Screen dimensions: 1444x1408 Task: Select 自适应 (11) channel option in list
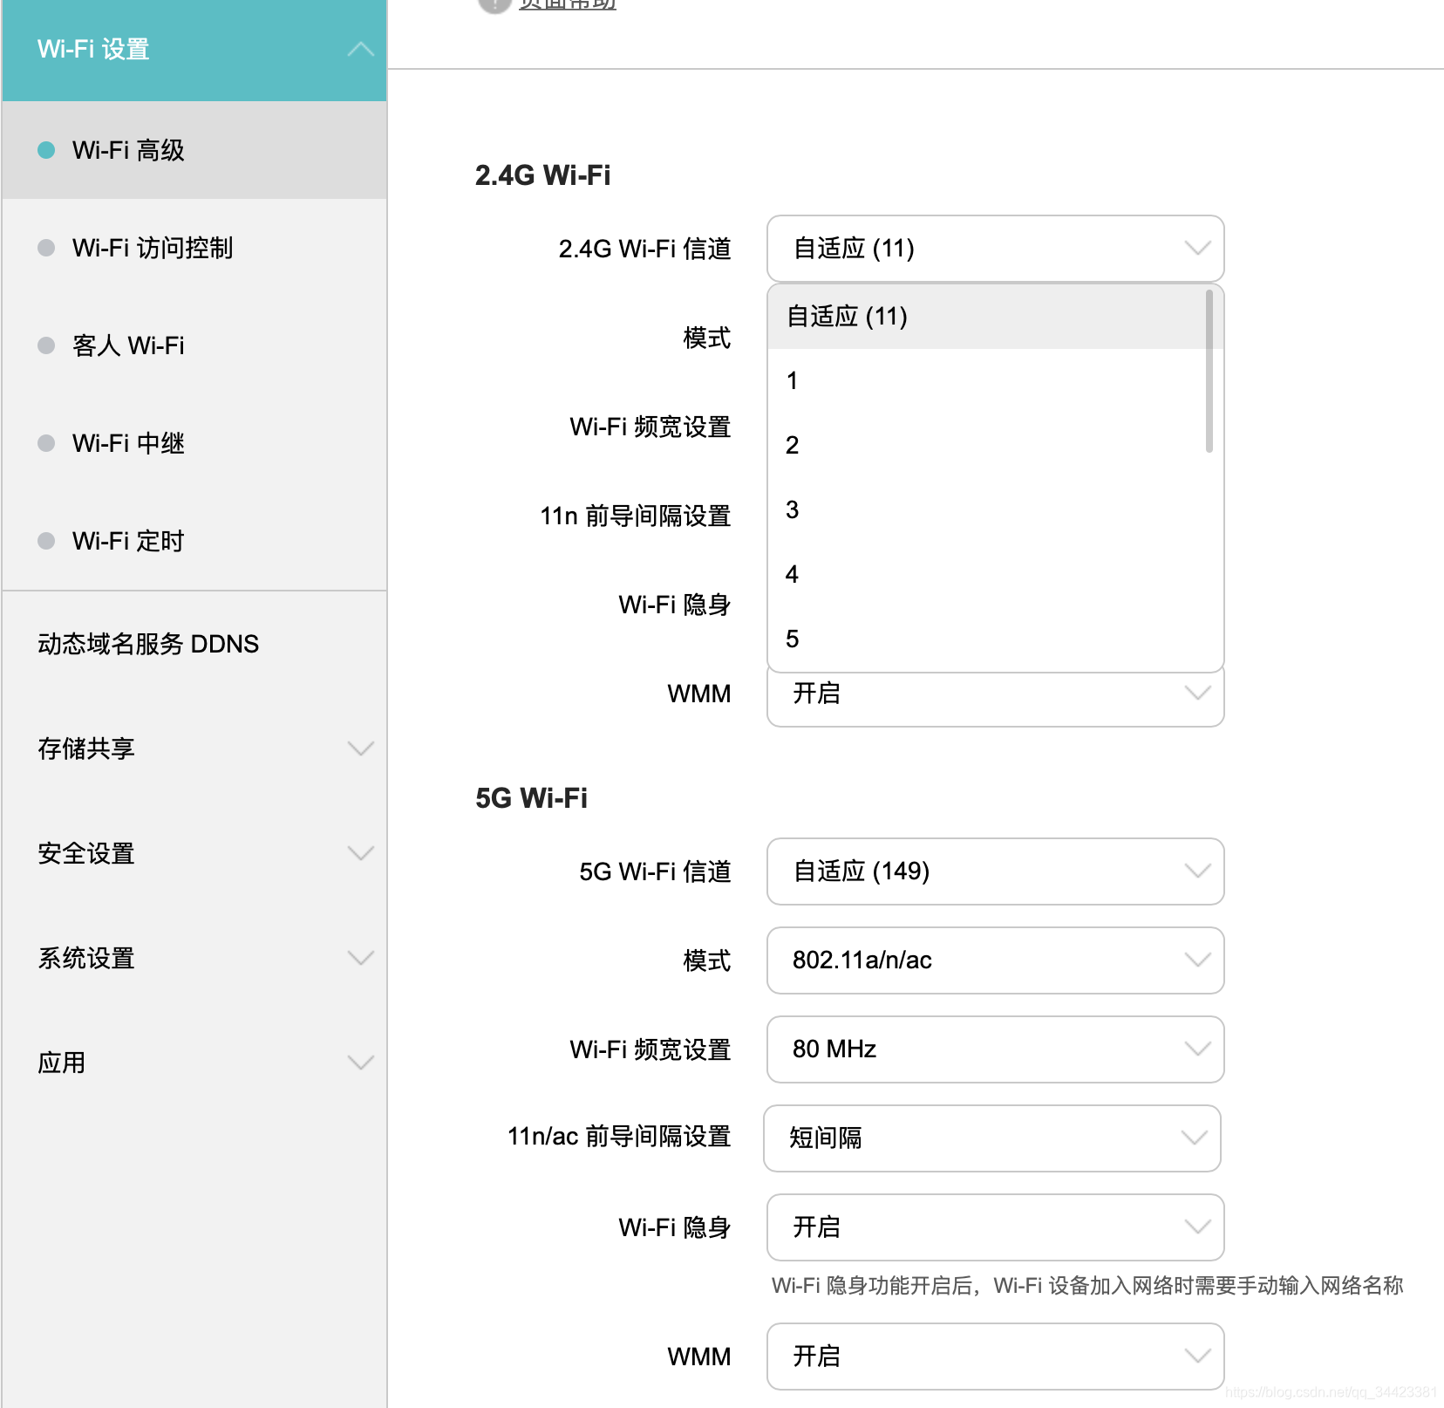(986, 317)
